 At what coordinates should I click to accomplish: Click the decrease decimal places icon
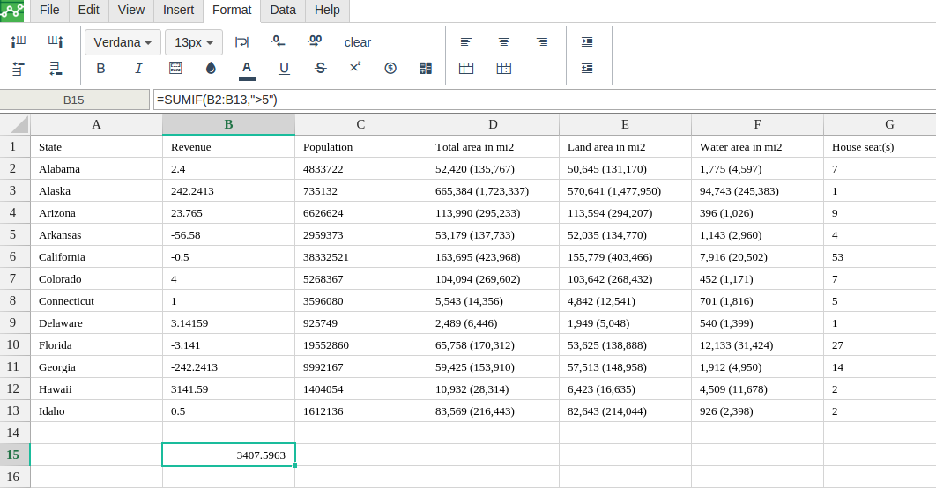tap(278, 41)
